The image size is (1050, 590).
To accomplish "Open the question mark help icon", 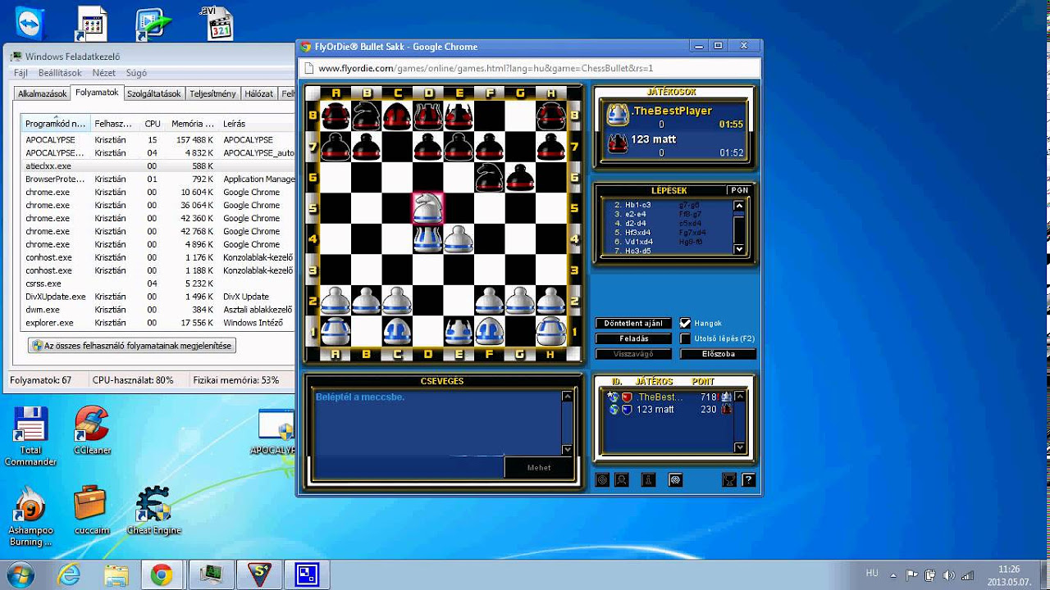I will tap(748, 480).
